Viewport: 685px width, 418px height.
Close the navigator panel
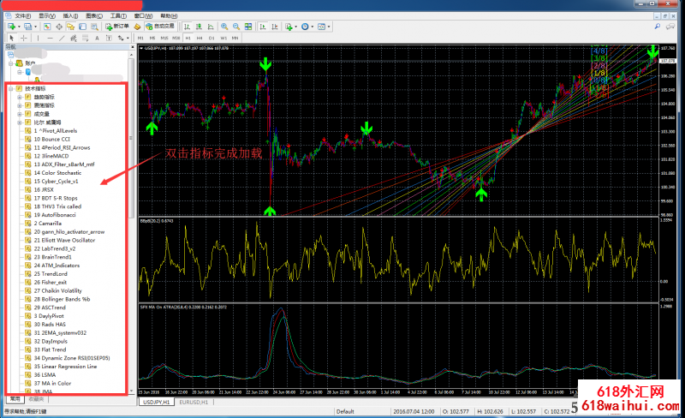pyautogui.click(x=131, y=47)
